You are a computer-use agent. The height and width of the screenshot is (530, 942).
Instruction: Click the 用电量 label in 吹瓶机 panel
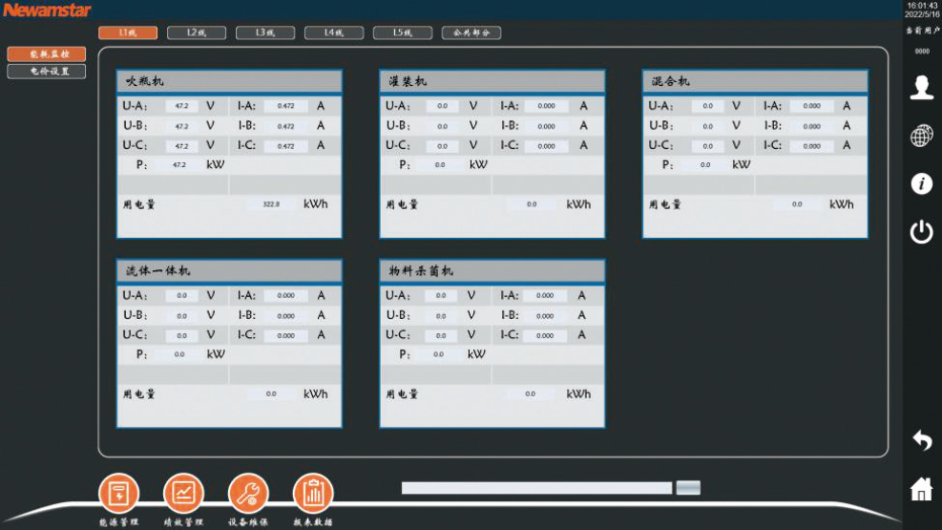click(139, 204)
